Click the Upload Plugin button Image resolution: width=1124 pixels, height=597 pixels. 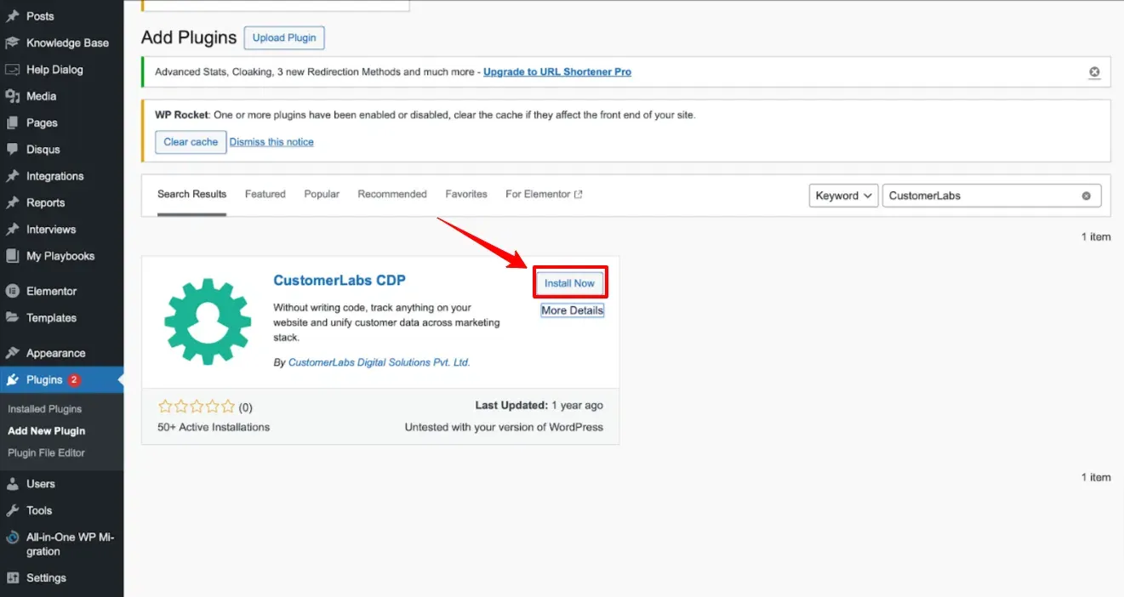click(284, 37)
